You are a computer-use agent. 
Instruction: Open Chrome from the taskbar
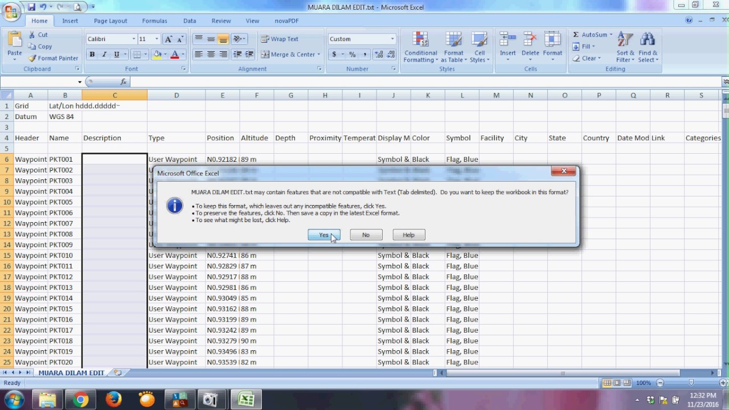(80, 400)
